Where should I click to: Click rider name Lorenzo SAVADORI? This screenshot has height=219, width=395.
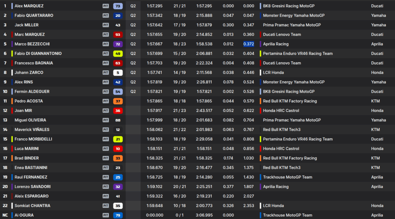32,187
